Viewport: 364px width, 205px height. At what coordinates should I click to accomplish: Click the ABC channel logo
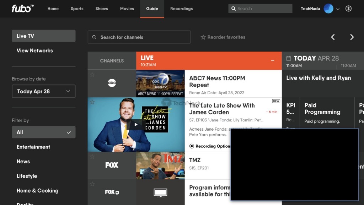pyautogui.click(x=112, y=83)
